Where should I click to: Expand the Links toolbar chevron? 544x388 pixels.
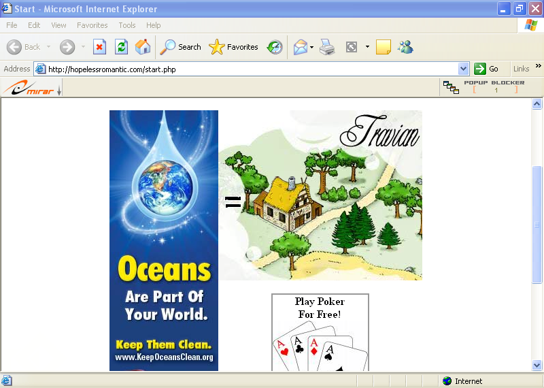[538, 65]
